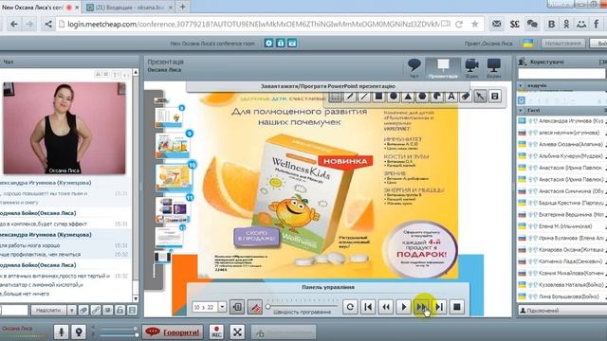
Task: Select user Александра Игумнова in list
Action: coord(561,121)
